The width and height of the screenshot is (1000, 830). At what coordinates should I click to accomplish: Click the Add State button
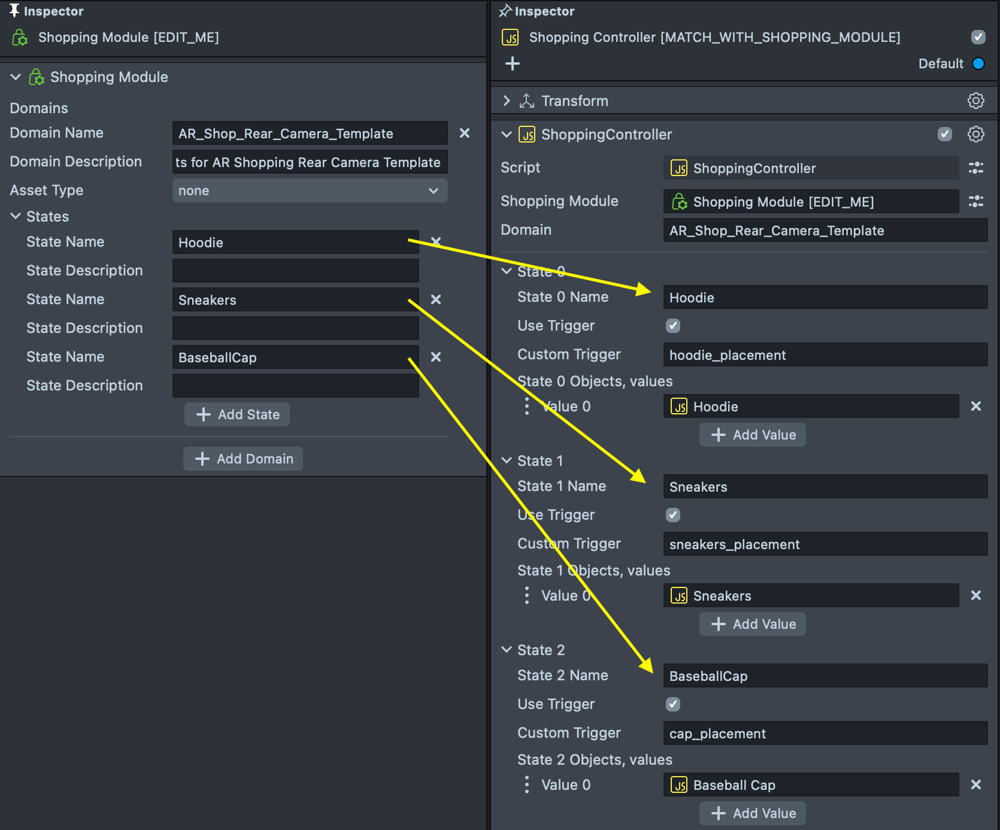237,414
